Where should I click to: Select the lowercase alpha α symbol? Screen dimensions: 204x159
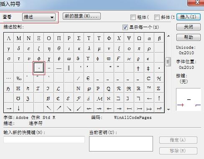[x=149, y=38]
